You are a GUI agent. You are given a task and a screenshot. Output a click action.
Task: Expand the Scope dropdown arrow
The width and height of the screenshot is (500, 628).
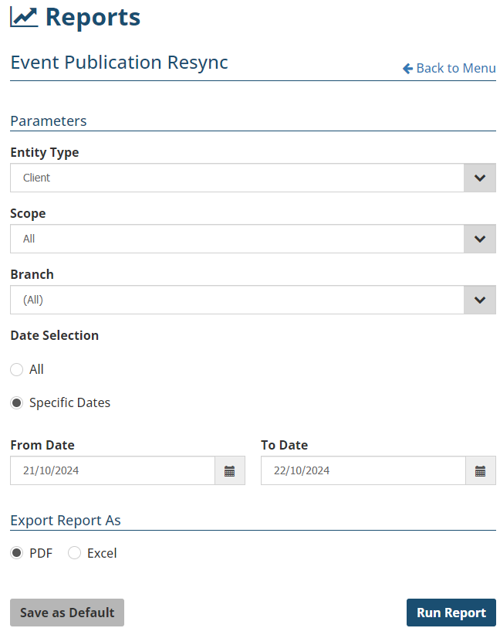(x=479, y=239)
